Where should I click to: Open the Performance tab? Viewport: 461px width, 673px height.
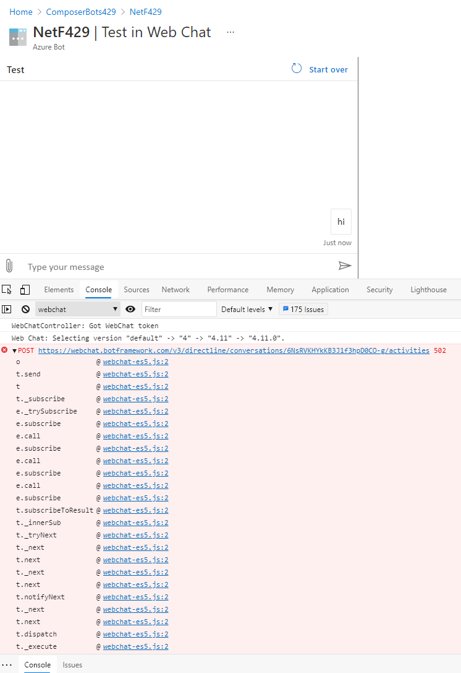coord(228,290)
